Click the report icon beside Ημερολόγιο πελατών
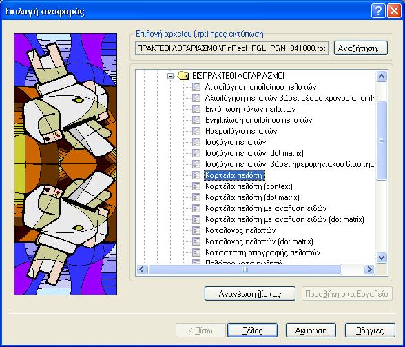Viewport: 405px width, 347px height. (196, 131)
